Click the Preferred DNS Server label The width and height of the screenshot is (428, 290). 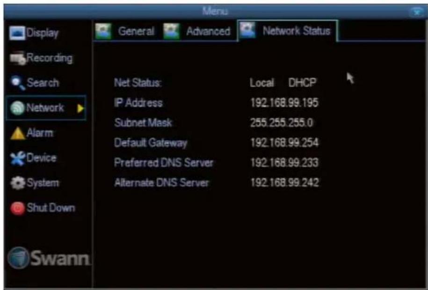pos(164,163)
